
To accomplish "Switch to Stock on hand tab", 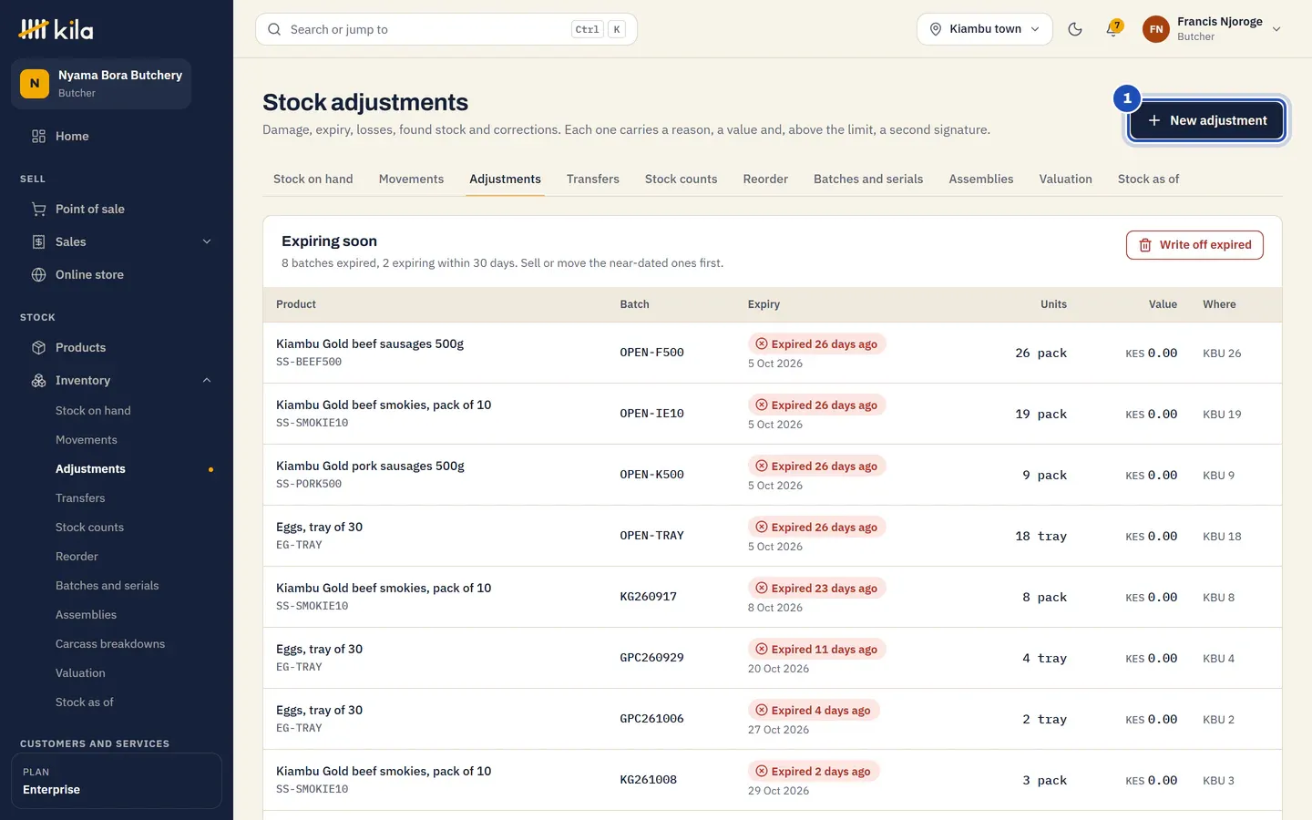I will point(313,179).
